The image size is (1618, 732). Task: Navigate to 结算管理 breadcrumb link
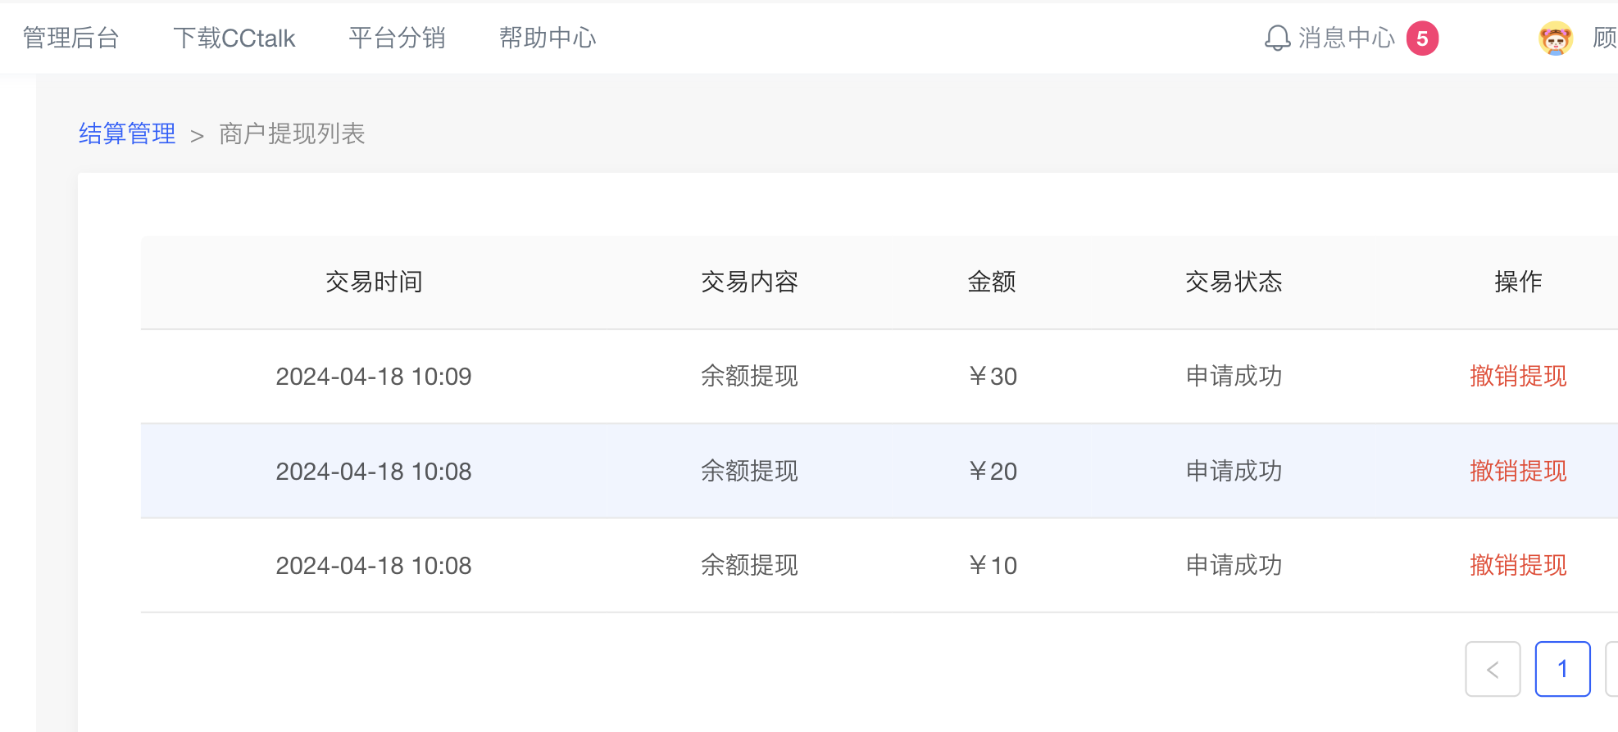(127, 133)
